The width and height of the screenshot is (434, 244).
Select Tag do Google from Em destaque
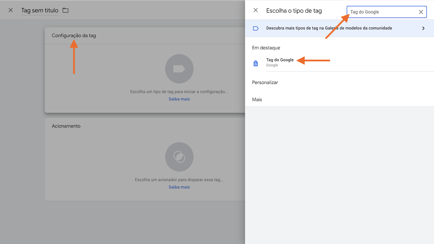pyautogui.click(x=280, y=60)
